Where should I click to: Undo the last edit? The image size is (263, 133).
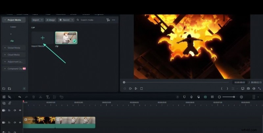[x=19, y=97]
